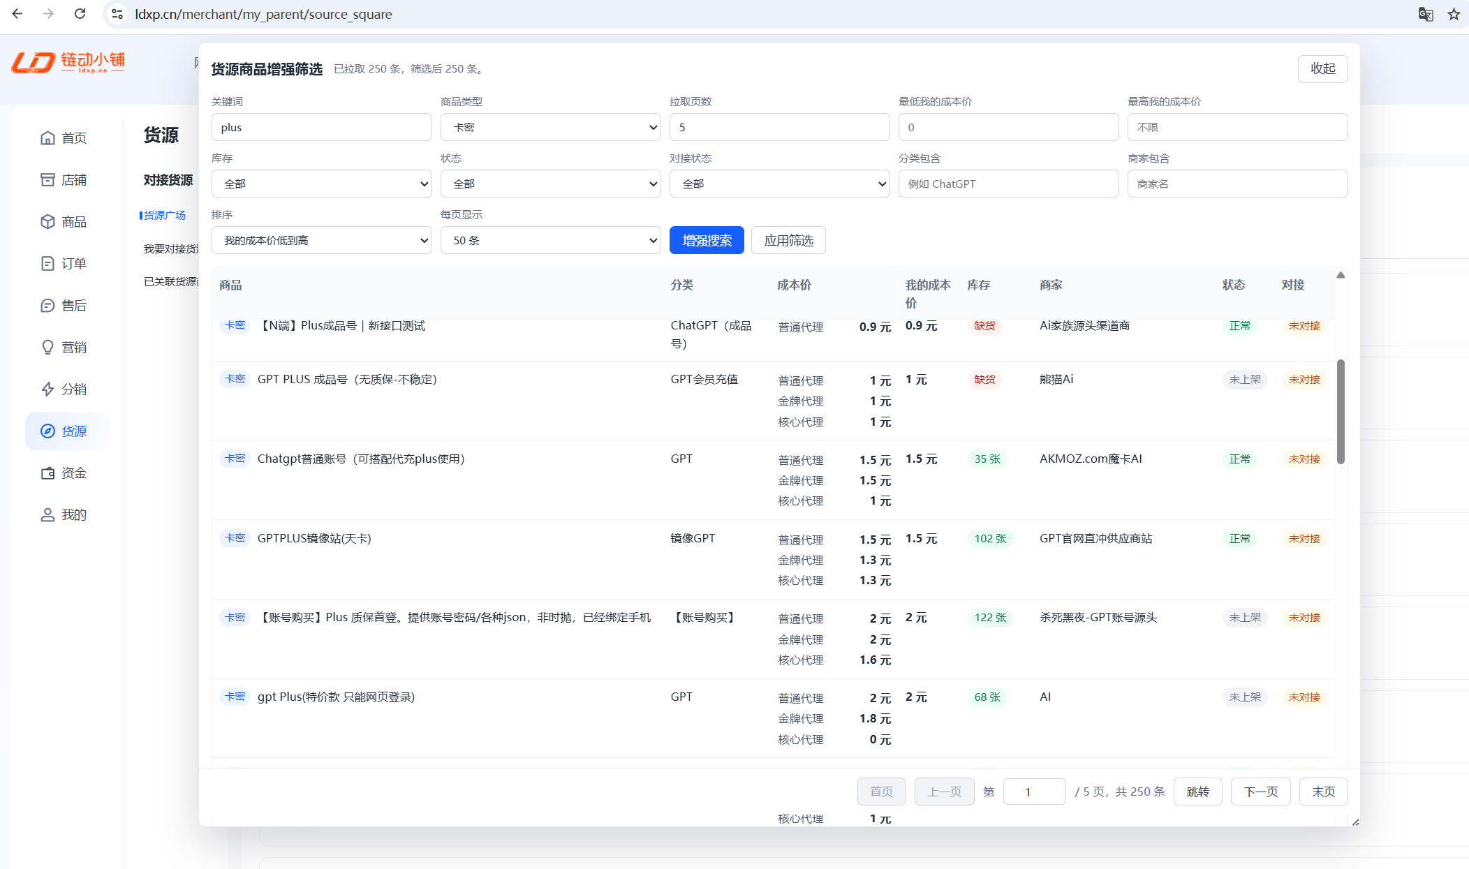Collapse the panel with 收起 button
The height and width of the screenshot is (869, 1469).
pos(1322,68)
